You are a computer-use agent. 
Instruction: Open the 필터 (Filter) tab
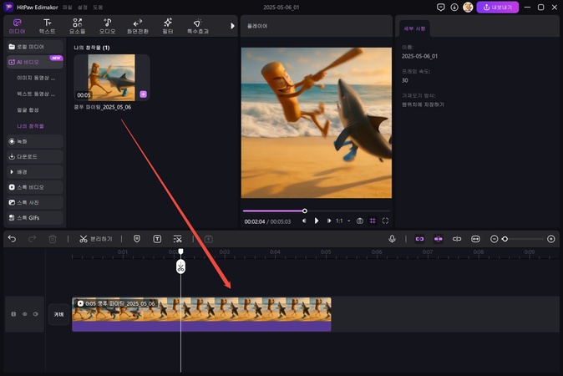(168, 27)
